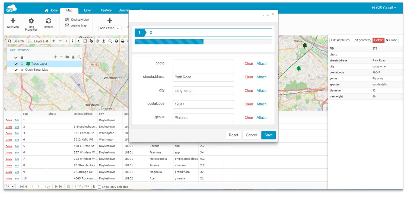
Task: Expand the Hi GIS Cloud user menu
Action: [x=384, y=8]
